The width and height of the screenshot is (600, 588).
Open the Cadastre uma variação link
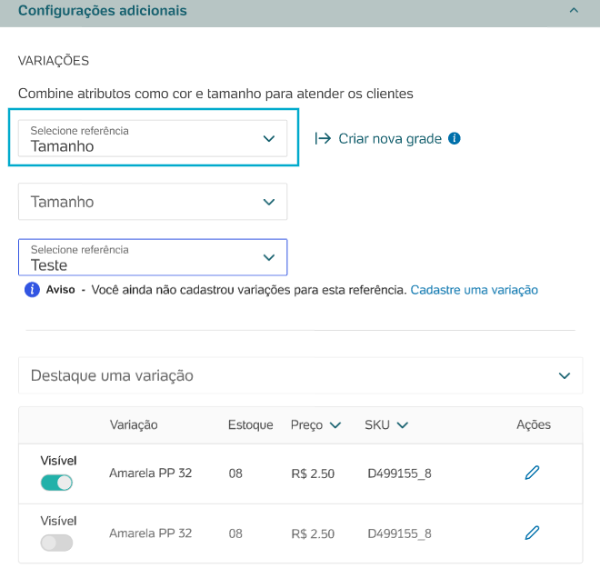point(475,290)
